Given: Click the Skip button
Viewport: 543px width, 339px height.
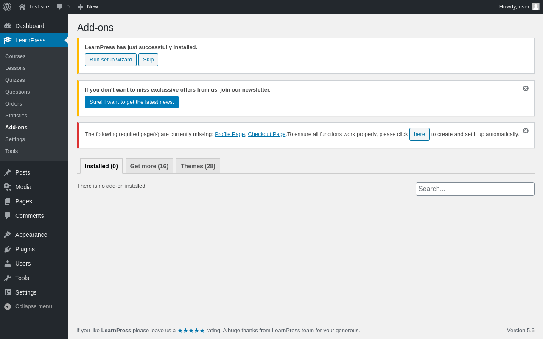Looking at the screenshot, I should 148,60.
